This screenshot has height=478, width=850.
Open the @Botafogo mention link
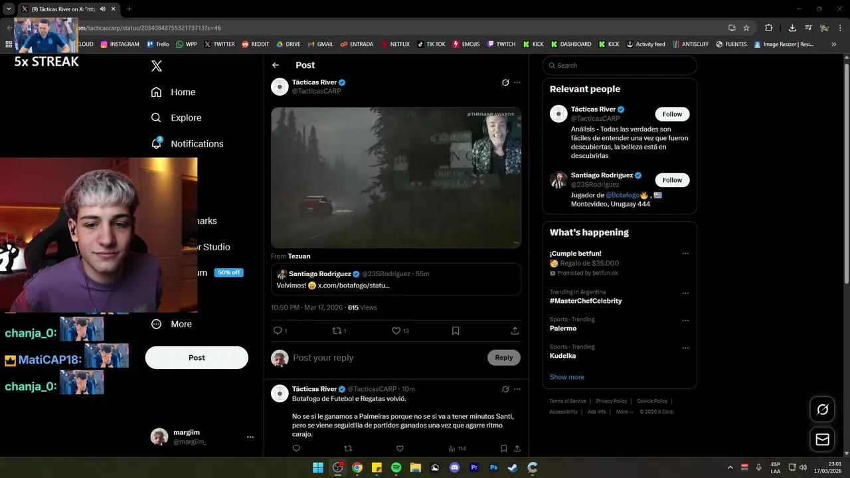pyautogui.click(x=622, y=195)
